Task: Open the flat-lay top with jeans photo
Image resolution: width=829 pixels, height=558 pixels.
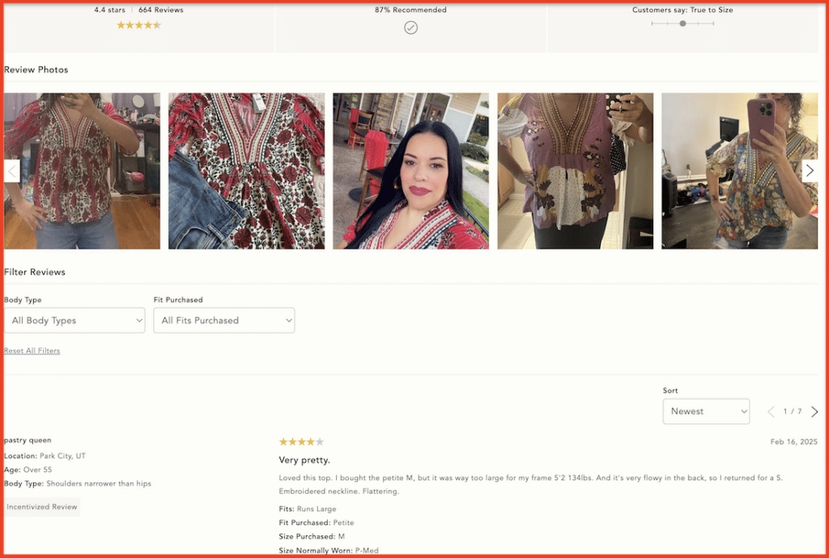Action: [x=246, y=171]
